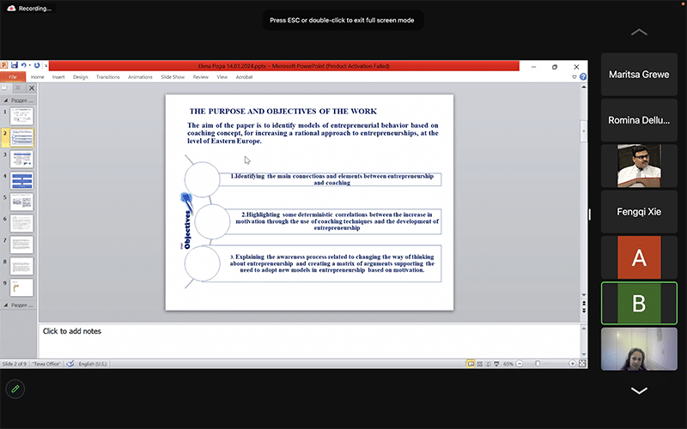Close the slide thumbnail pane
The image size is (687, 429).
(32, 88)
